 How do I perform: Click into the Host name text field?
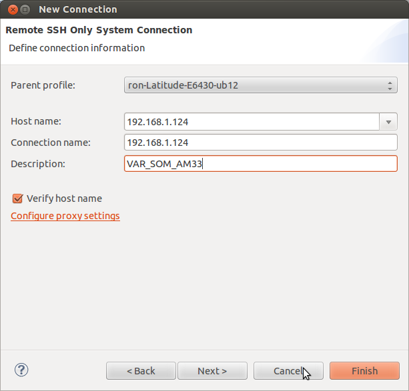tap(252, 122)
